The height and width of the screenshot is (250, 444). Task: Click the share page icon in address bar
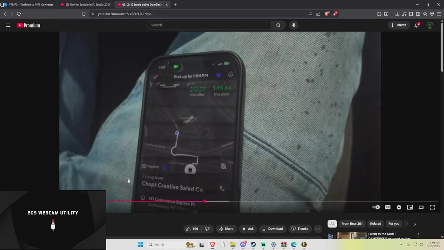coord(318,14)
